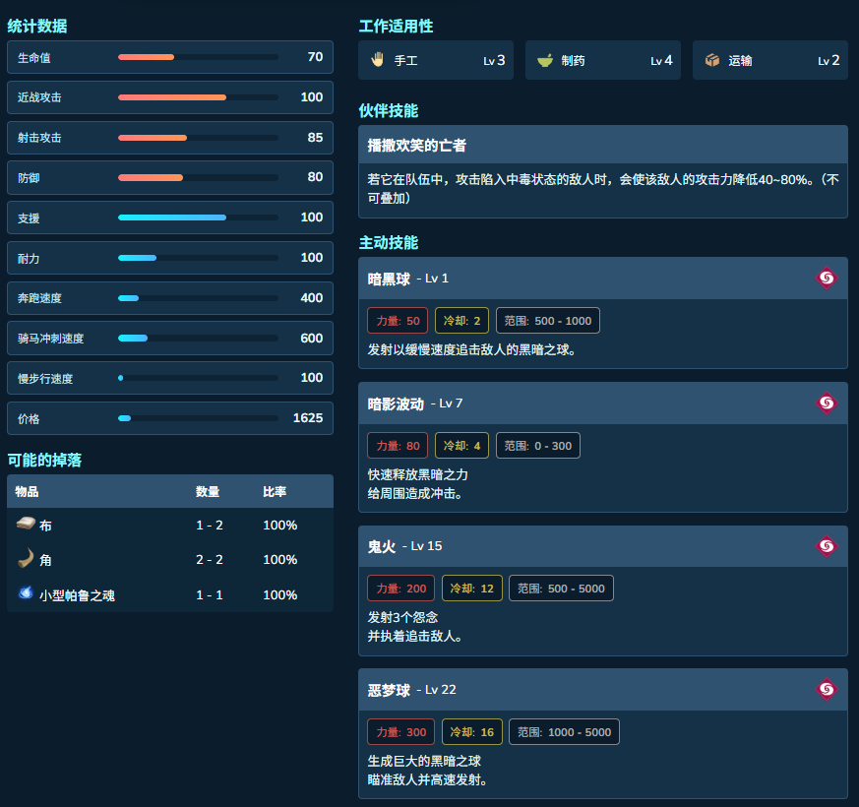This screenshot has height=807, width=859.
Task: Click the 支援 blue stat bar
Action: [x=198, y=217]
